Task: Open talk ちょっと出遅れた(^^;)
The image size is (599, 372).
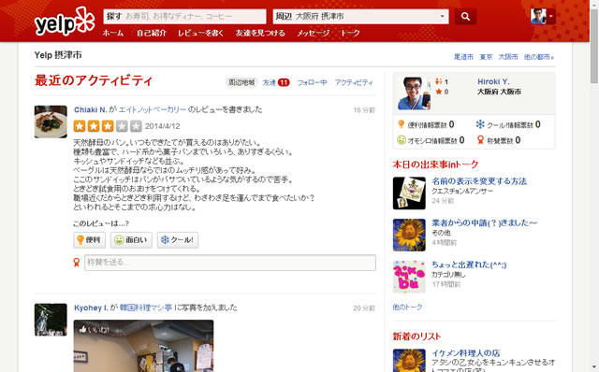Action: [x=469, y=265]
